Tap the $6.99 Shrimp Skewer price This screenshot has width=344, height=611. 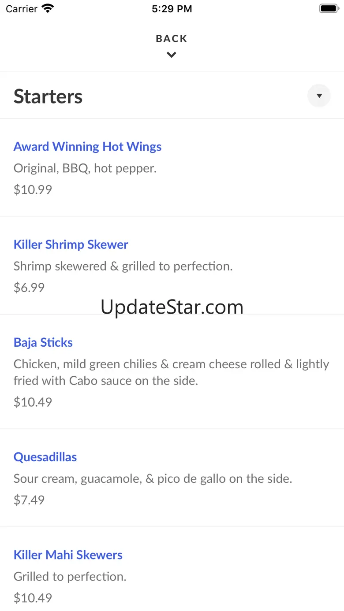[x=29, y=287]
